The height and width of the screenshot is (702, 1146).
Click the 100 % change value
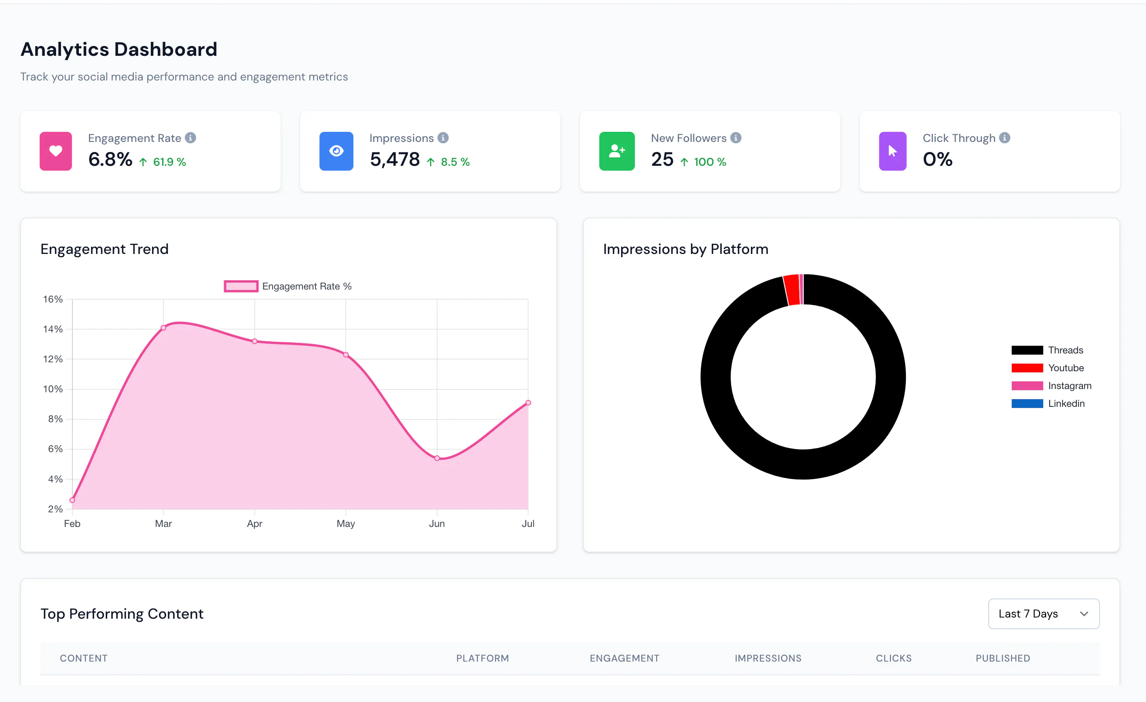click(x=710, y=162)
